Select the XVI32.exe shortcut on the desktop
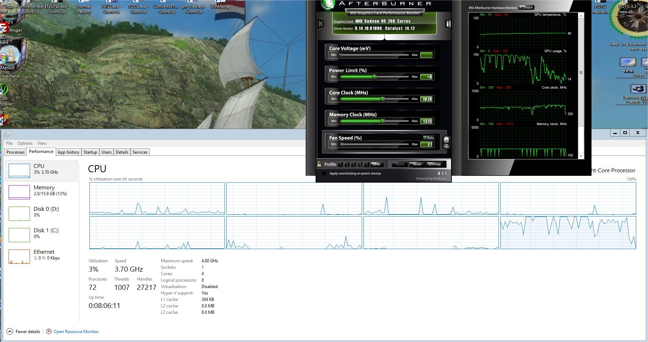This screenshot has height=342, width=648. pos(111,7)
